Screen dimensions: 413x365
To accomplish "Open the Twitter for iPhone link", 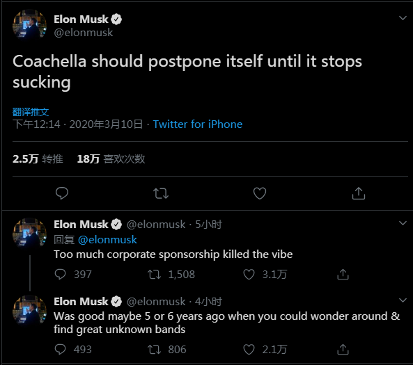I will [x=198, y=124].
